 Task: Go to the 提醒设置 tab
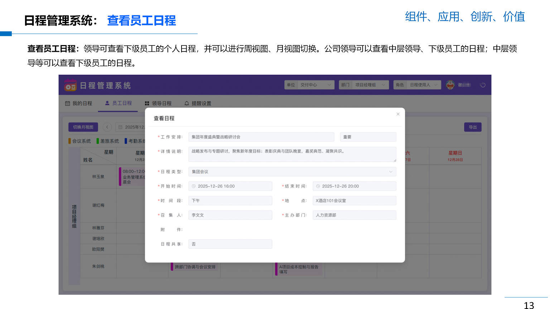[x=198, y=103]
